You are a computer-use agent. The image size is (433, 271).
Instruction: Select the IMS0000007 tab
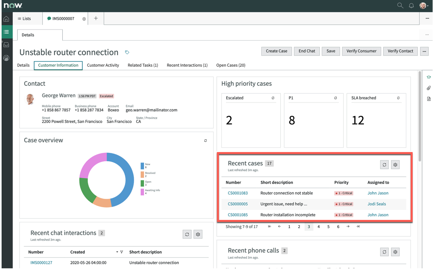click(x=63, y=18)
